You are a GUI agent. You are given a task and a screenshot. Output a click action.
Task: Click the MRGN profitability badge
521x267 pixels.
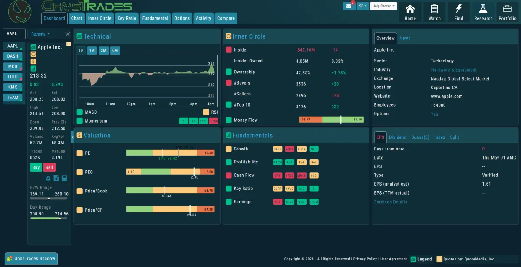click(x=277, y=162)
